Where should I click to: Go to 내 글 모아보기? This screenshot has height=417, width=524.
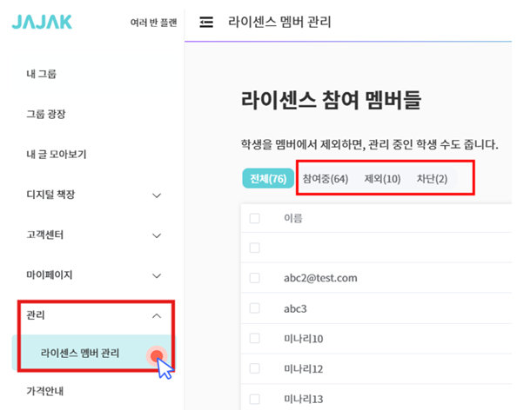(x=56, y=154)
